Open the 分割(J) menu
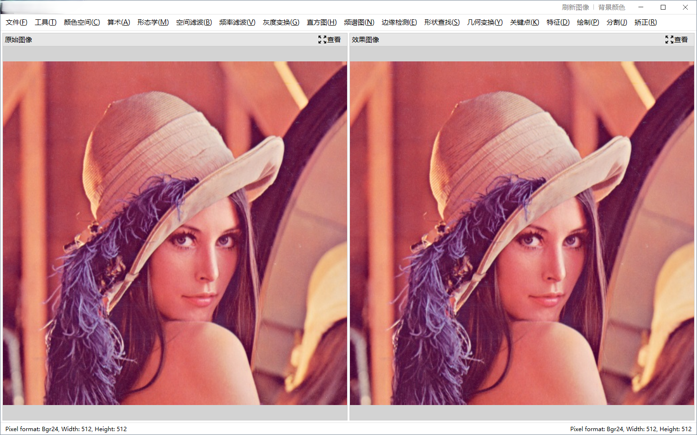This screenshot has height=435, width=697. coord(617,22)
